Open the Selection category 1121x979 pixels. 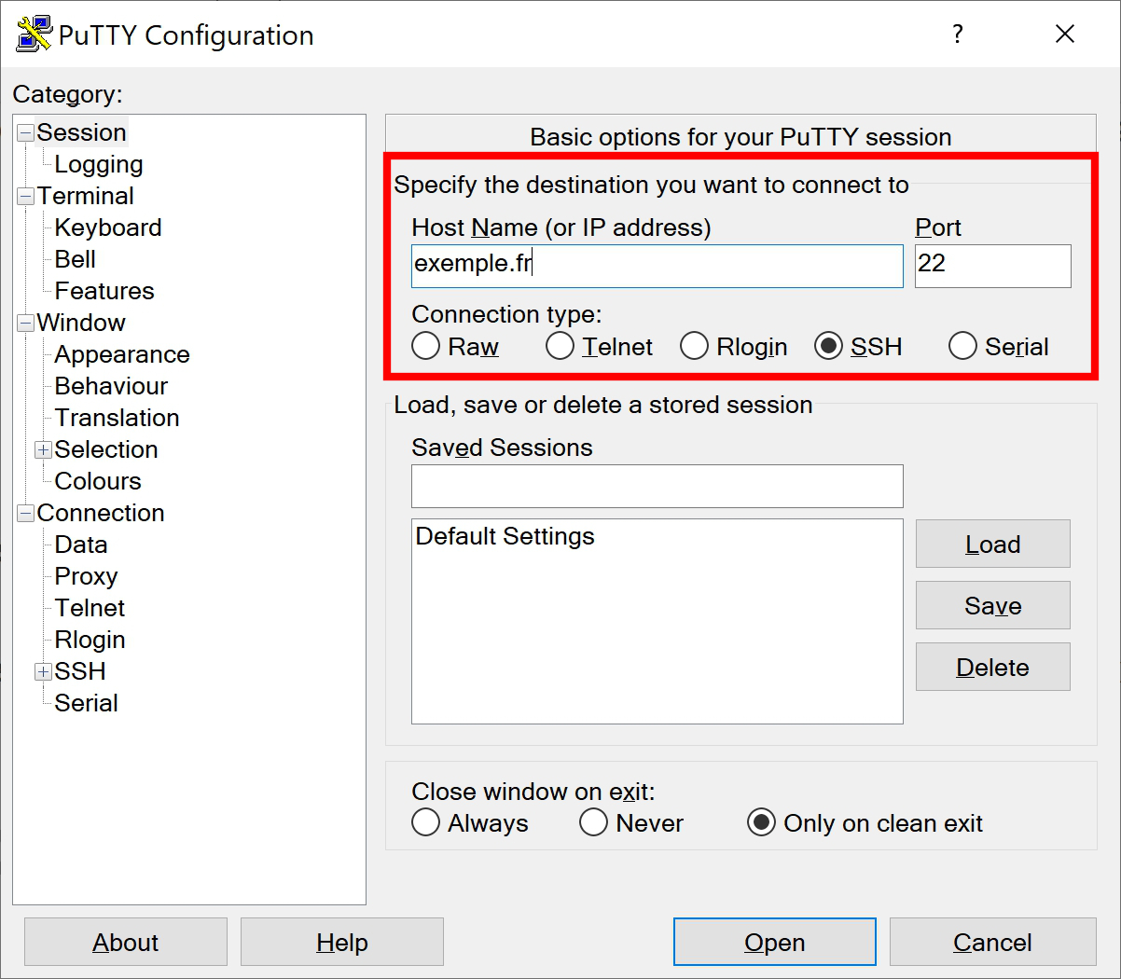106,449
